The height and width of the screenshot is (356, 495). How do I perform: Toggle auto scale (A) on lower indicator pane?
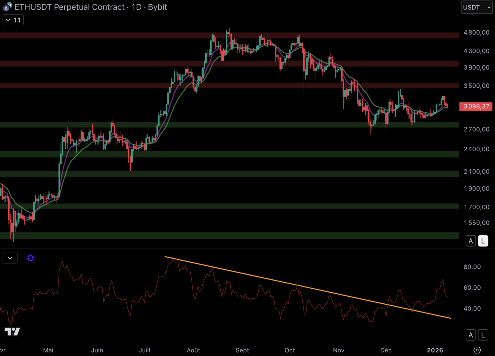[471, 335]
